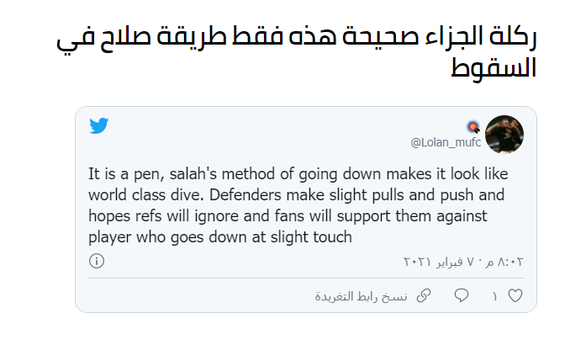
Task: Click the like count number ١
Action: [494, 297]
